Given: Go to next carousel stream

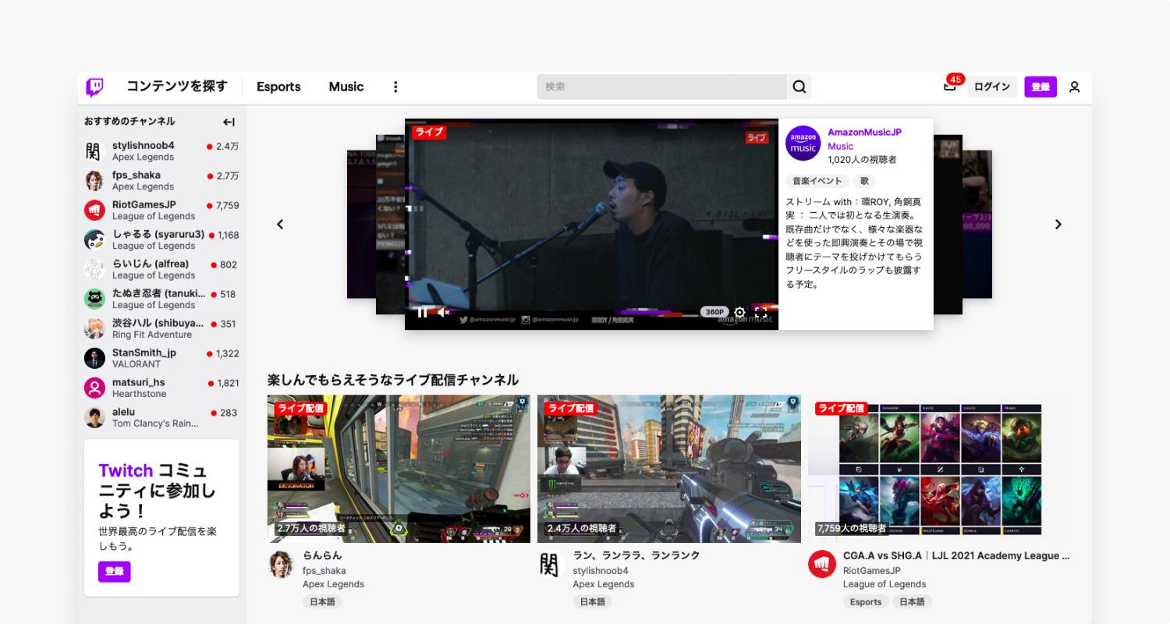Looking at the screenshot, I should point(1058,225).
